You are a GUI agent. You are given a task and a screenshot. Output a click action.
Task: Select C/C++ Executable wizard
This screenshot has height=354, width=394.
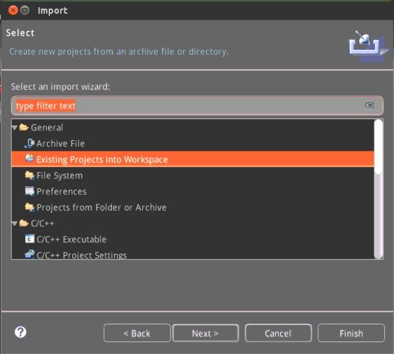tap(193, 239)
